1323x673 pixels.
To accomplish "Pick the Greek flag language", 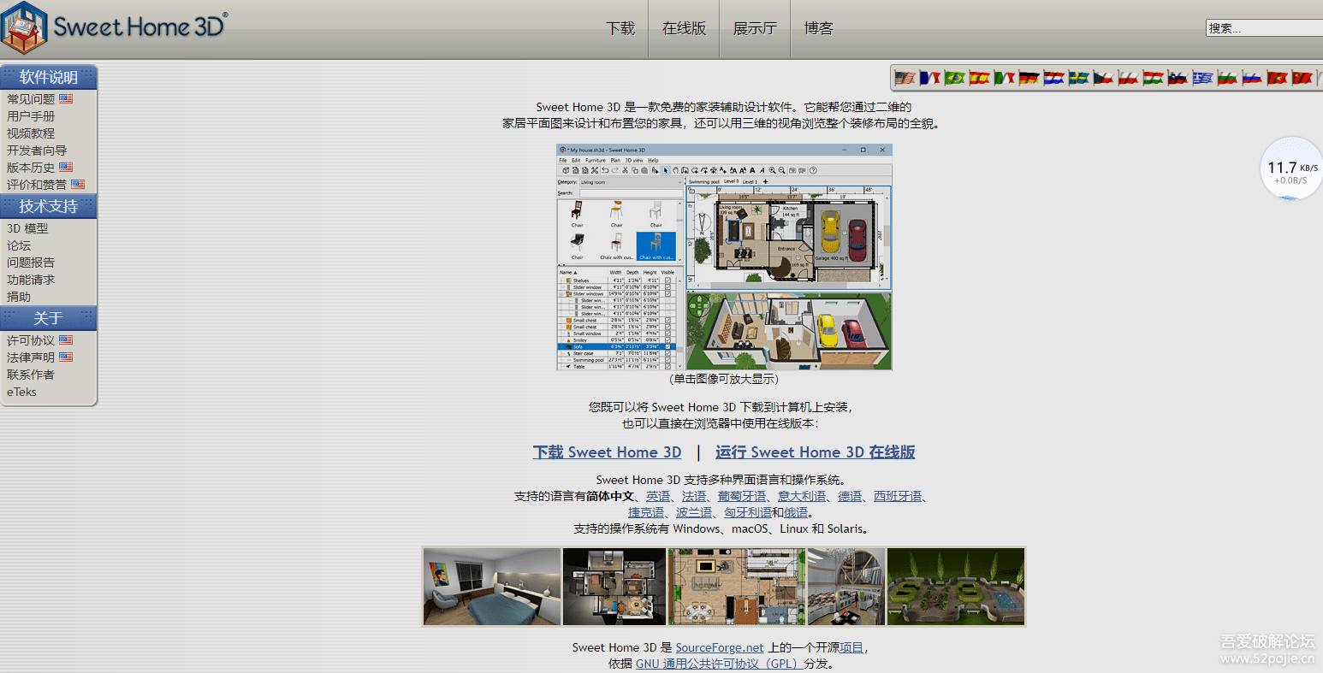I will tap(1203, 78).
